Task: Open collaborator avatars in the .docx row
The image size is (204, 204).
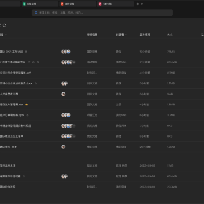Action: [x=65, y=83]
